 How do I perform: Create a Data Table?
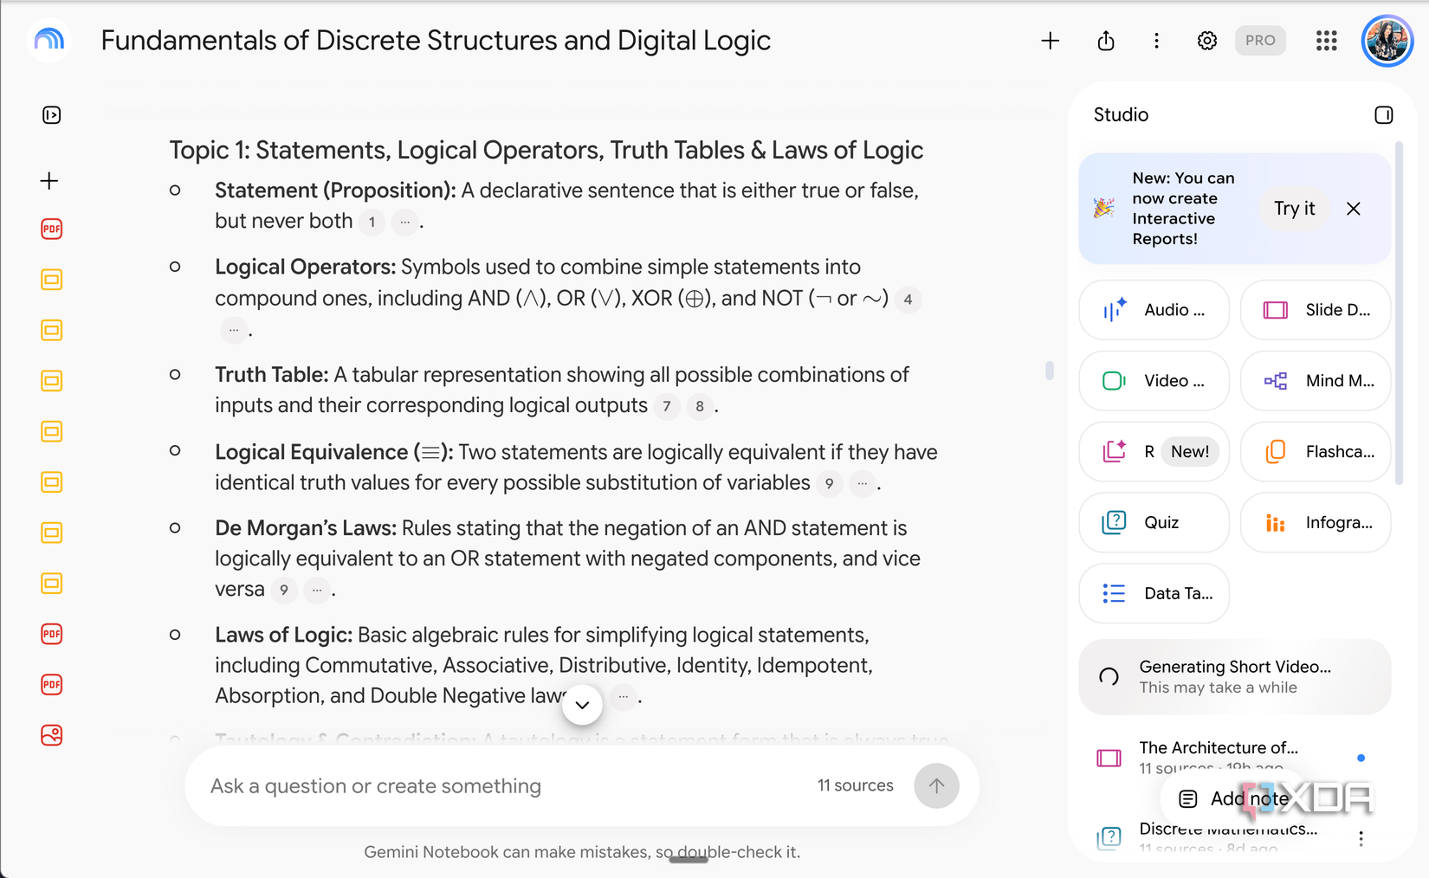pos(1154,594)
